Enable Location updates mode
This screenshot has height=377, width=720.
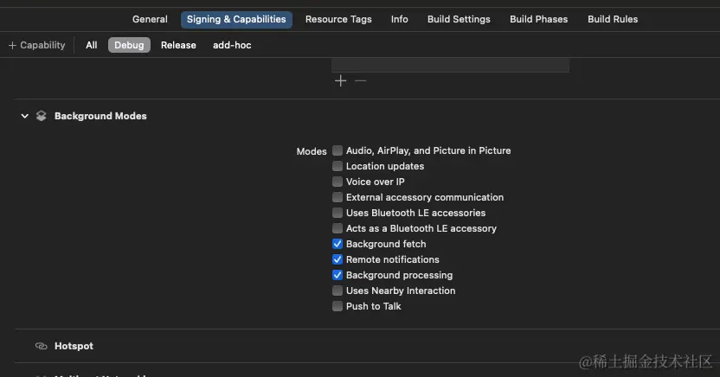tap(337, 166)
